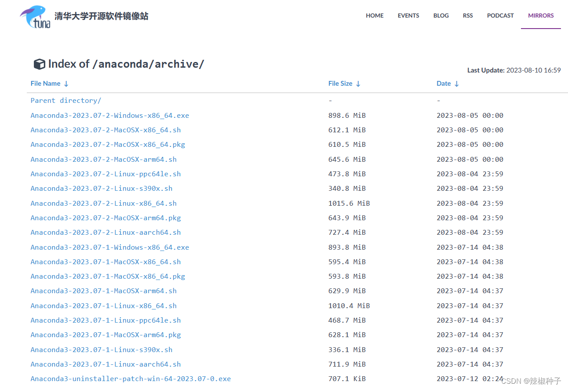568x389 pixels.
Task: Click the 643.9 MiB size cell
Action: 347,218
